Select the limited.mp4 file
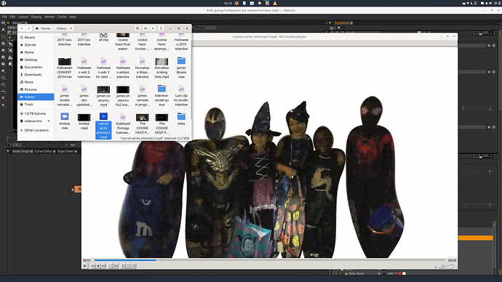Viewport: 502px width, 282px height. coord(84,121)
